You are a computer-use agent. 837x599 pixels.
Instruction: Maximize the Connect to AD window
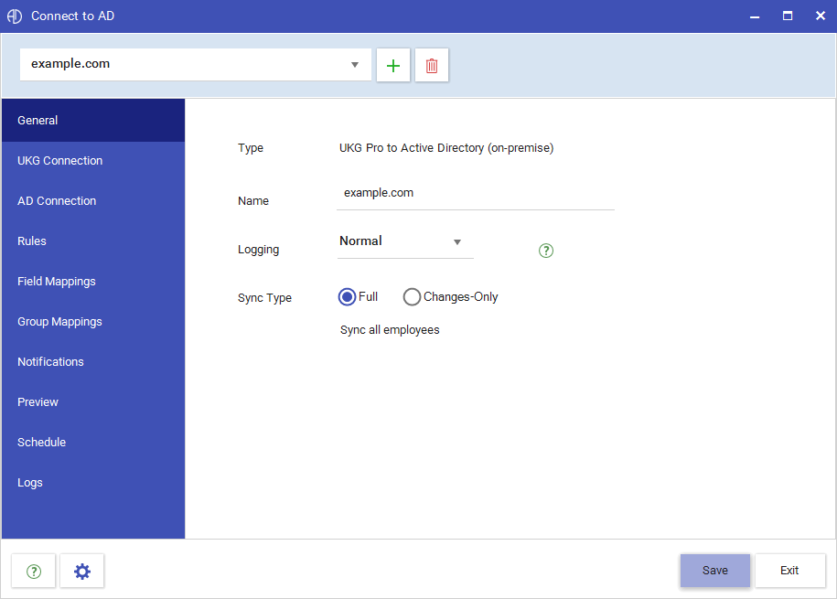pos(788,16)
